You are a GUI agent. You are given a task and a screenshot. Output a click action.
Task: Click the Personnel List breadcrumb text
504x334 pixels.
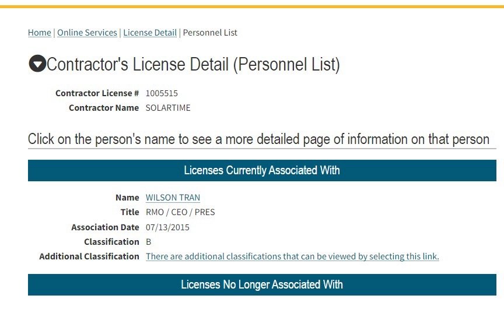click(x=210, y=33)
